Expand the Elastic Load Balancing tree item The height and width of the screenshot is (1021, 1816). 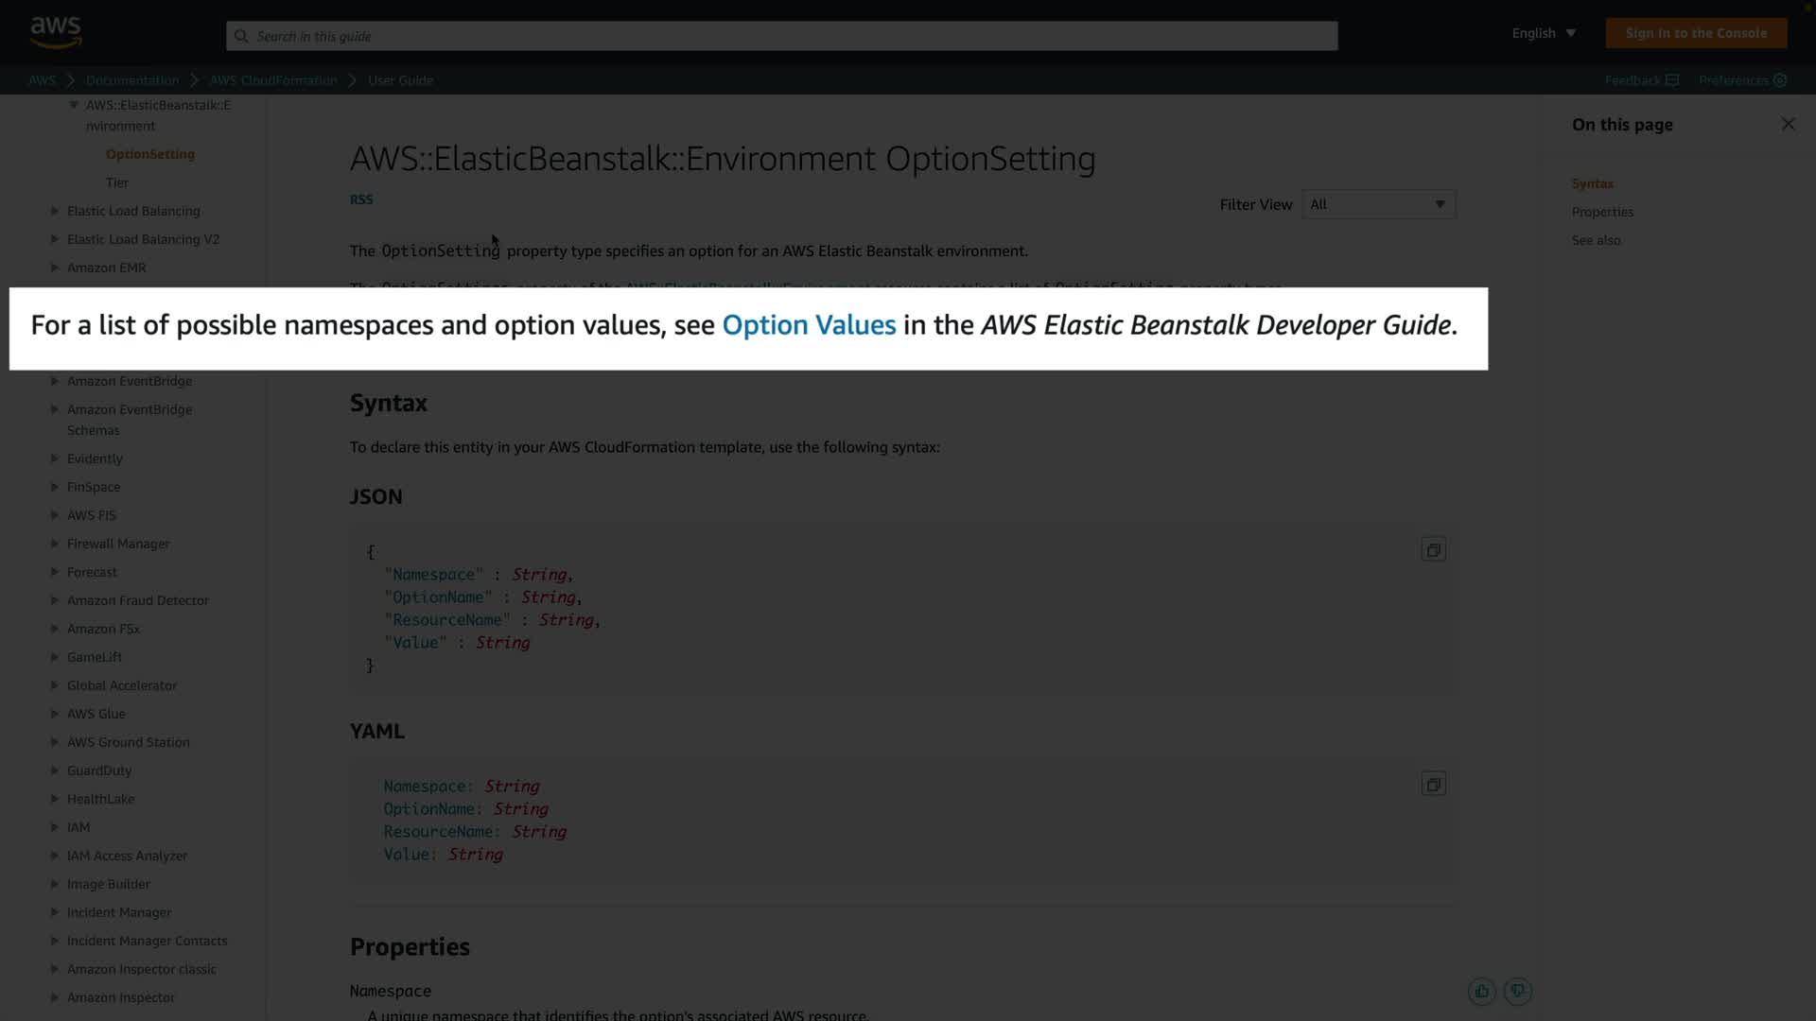55,211
